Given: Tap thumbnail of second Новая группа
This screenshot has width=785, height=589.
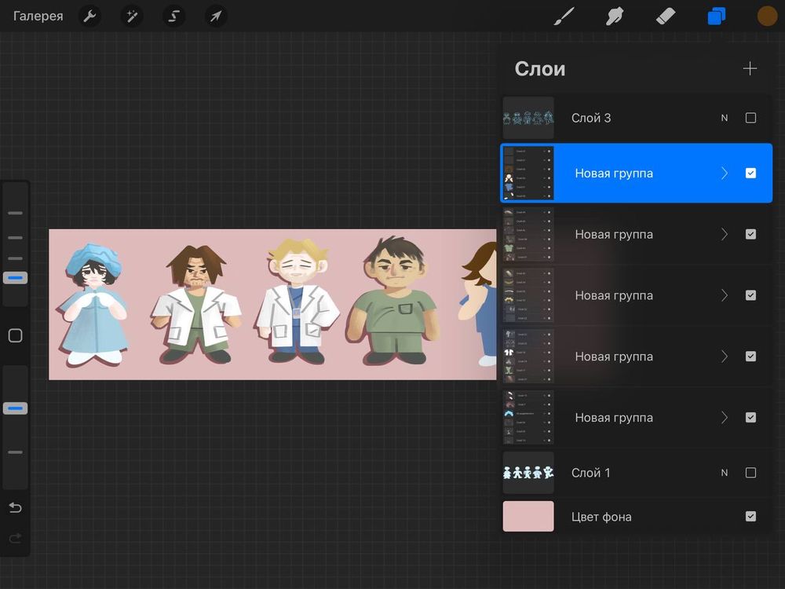Looking at the screenshot, I should (528, 234).
